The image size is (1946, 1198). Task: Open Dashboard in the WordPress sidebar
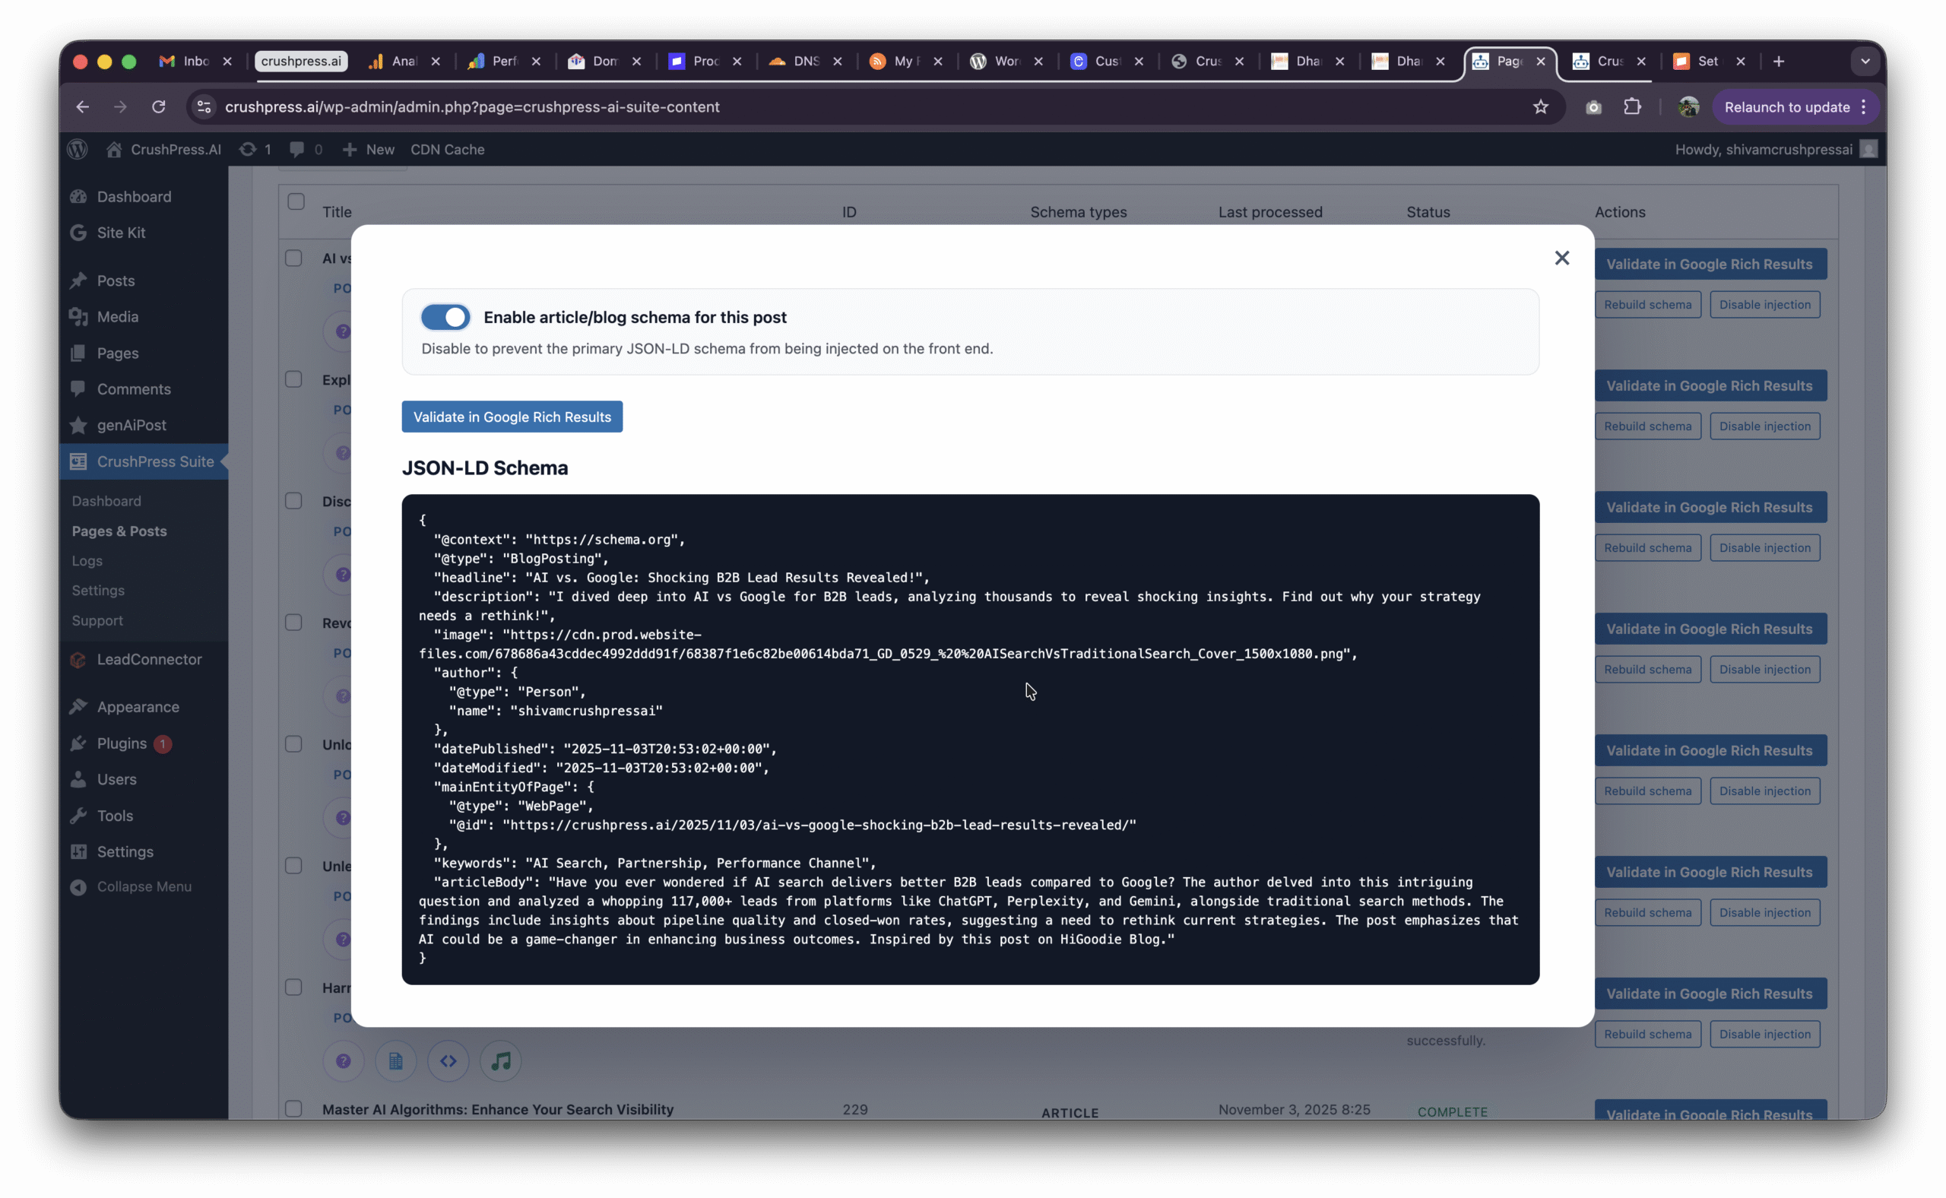coord(133,196)
